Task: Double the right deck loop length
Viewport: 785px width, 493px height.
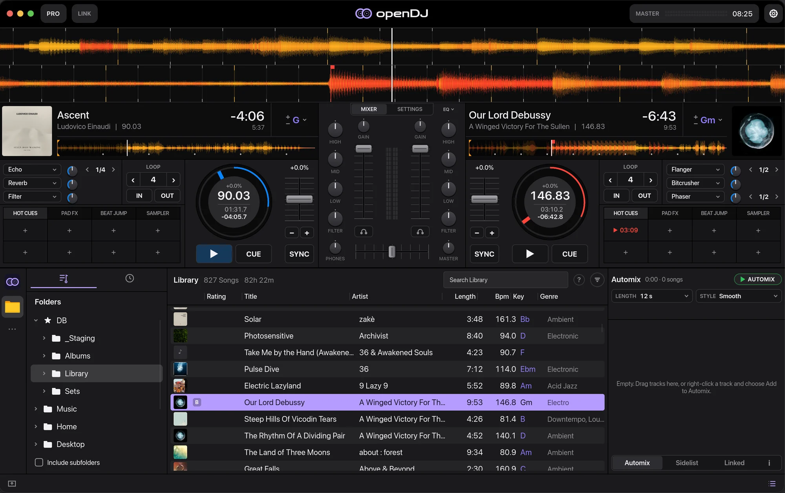Action: (x=651, y=180)
